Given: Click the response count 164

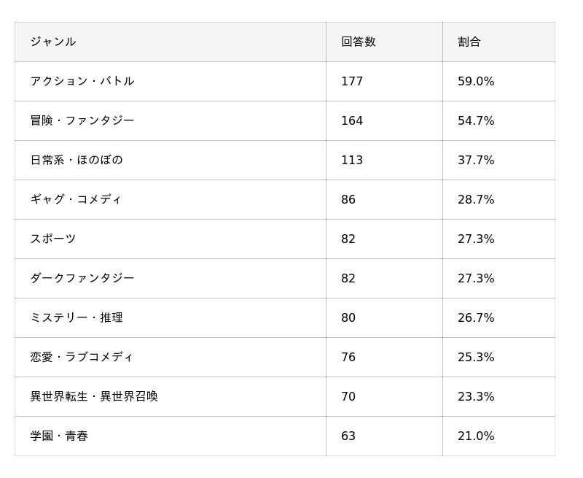Looking at the screenshot, I should [x=352, y=120].
